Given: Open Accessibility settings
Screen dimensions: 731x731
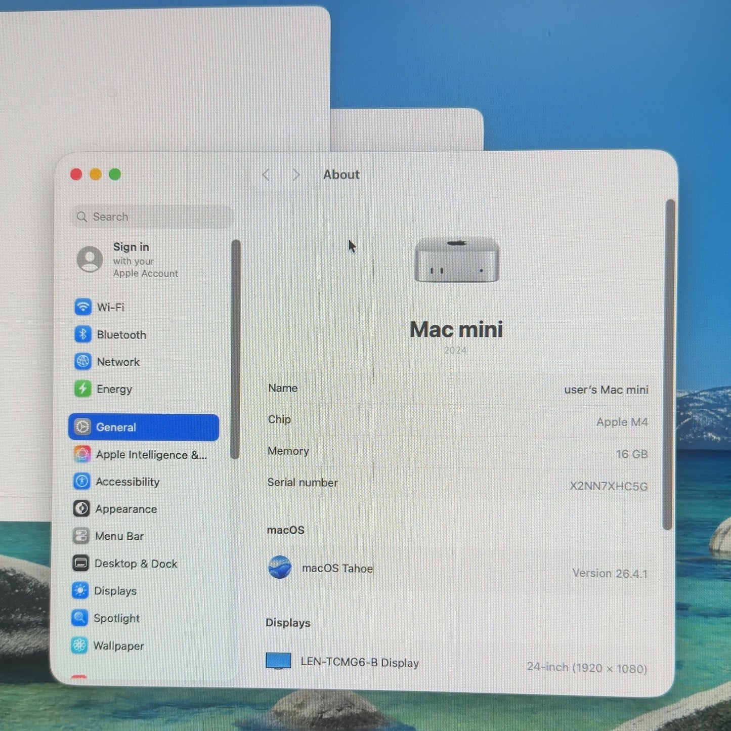Looking at the screenshot, I should (x=144, y=482).
